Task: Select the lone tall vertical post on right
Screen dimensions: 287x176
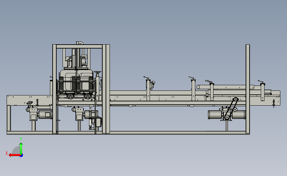Action: [248, 89]
